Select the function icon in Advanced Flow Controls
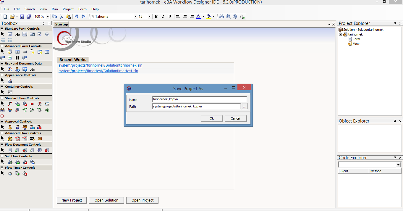 [x=10, y=139]
